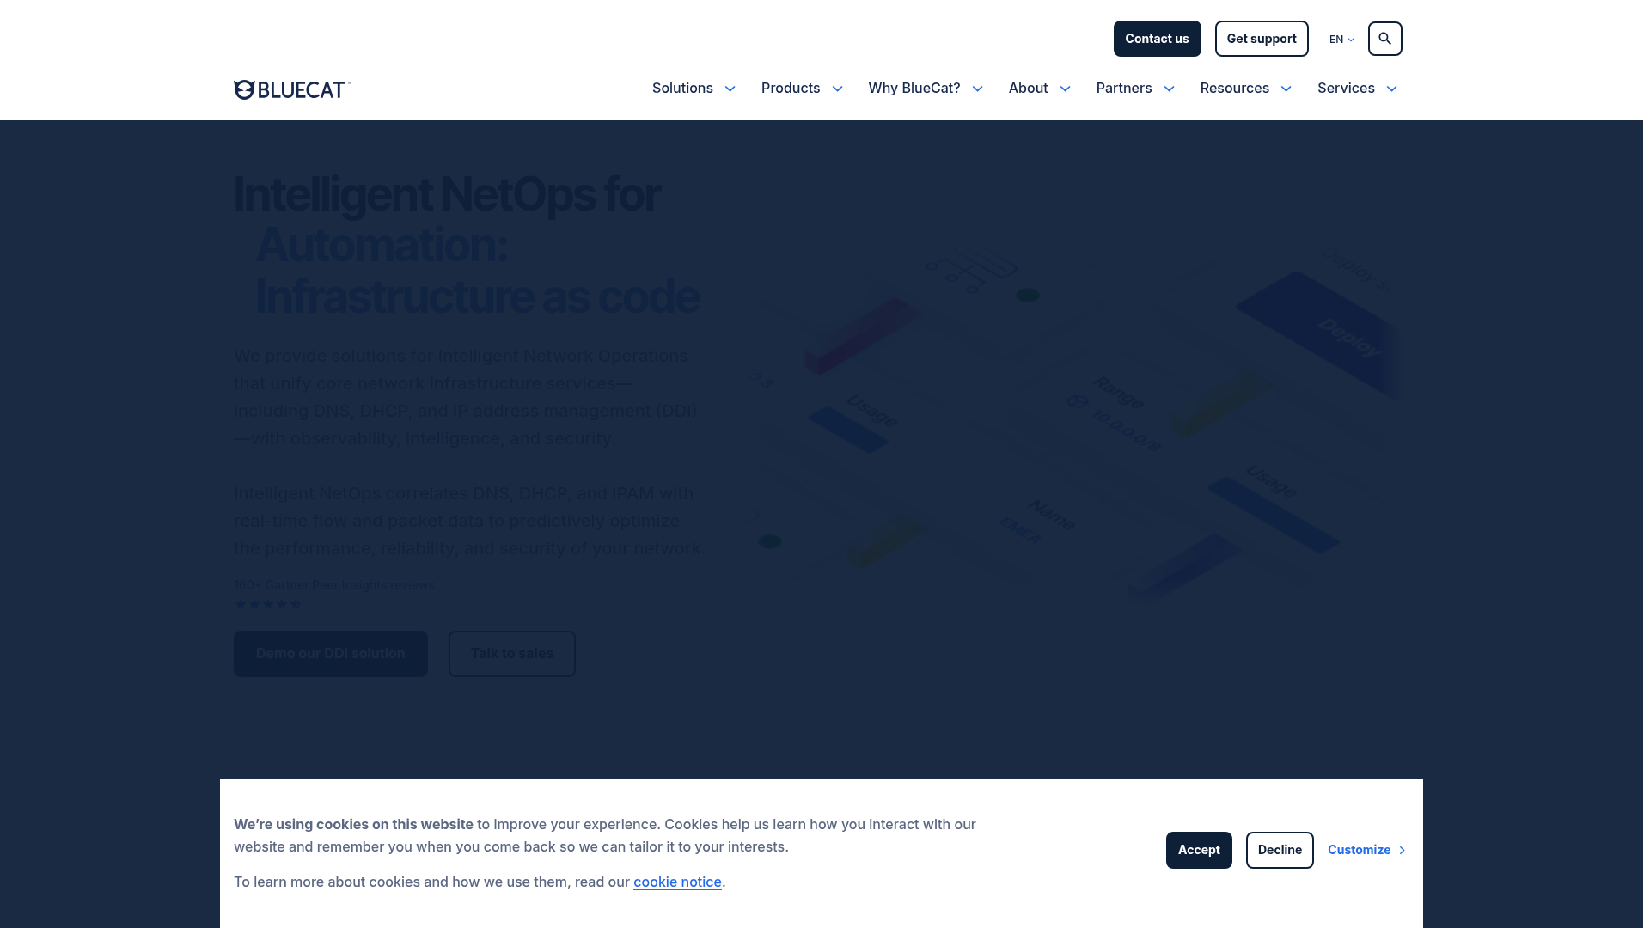Open the About navigation menu
The image size is (1650, 928).
(x=1039, y=89)
